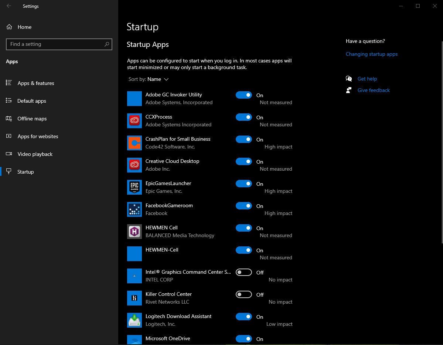Viewport: 443px width, 345px height.
Task: Click the Creative Cloud Desktop icon
Action: pos(134,165)
